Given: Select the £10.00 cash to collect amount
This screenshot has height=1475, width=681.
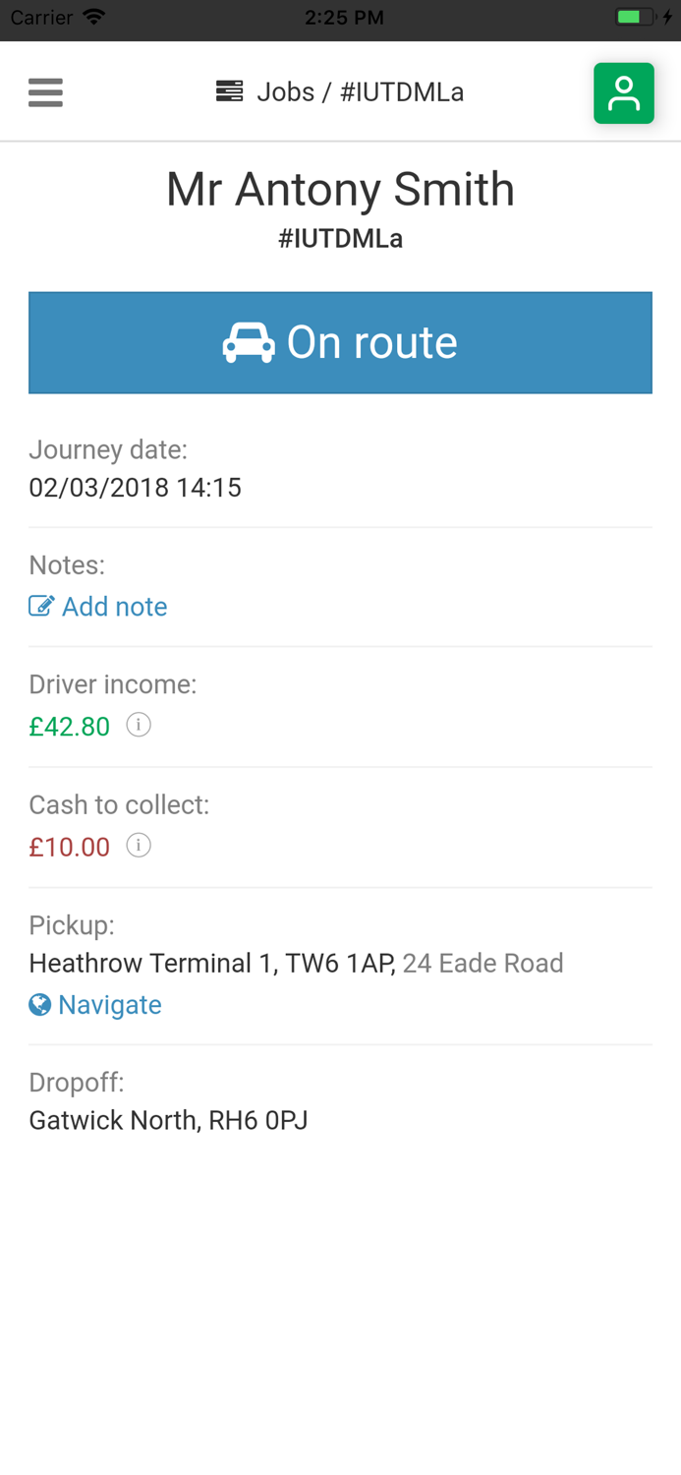Looking at the screenshot, I should coord(70,847).
